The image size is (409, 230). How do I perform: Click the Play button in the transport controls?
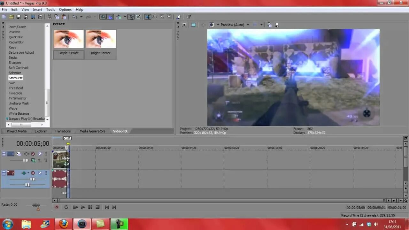(x=83, y=207)
